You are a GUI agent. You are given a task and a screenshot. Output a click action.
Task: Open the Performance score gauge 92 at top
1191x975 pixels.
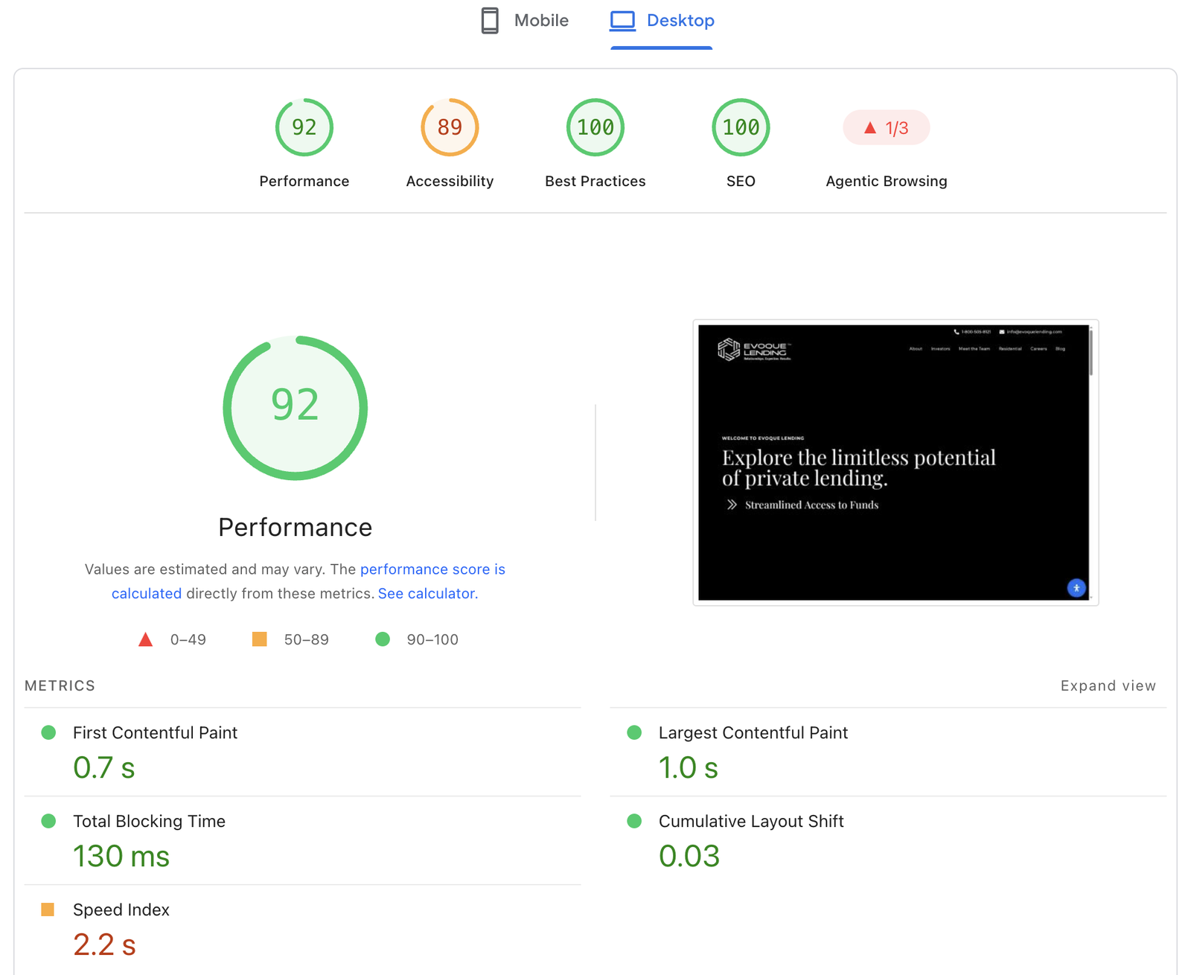(304, 127)
